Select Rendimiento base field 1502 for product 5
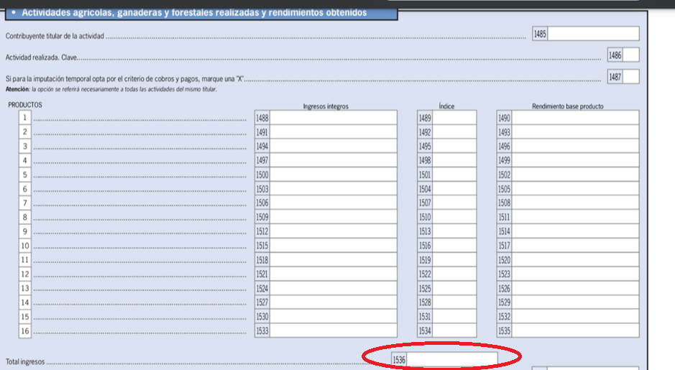This screenshot has height=370, width=675. pyautogui.click(x=575, y=175)
